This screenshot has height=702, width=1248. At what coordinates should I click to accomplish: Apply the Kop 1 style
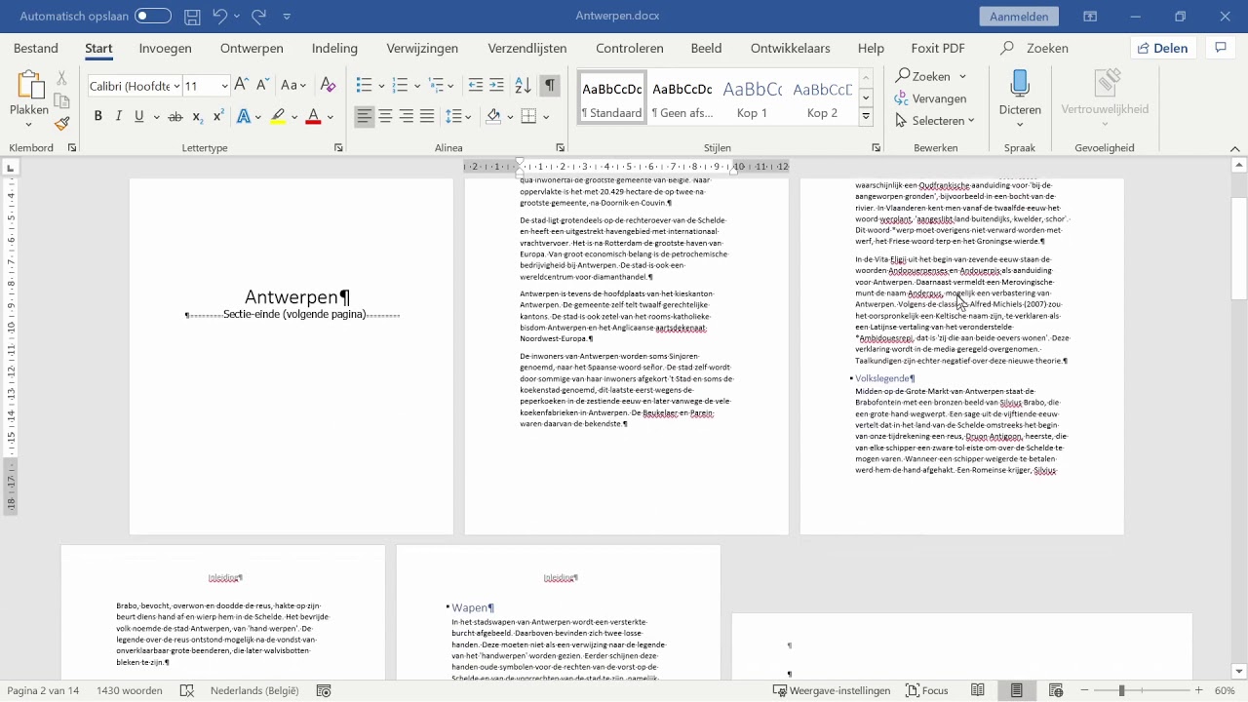pyautogui.click(x=752, y=97)
